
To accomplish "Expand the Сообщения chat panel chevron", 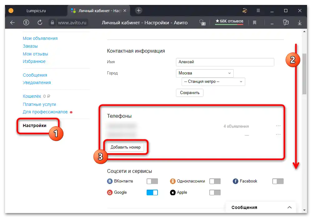I will (x=290, y=207).
